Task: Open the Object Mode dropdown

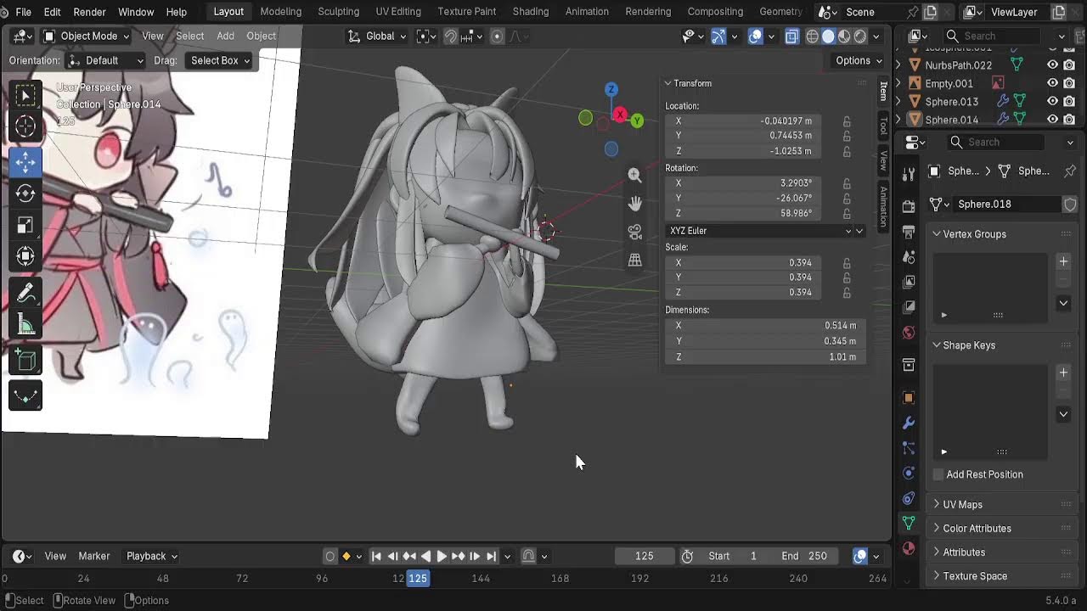Action: click(x=86, y=36)
